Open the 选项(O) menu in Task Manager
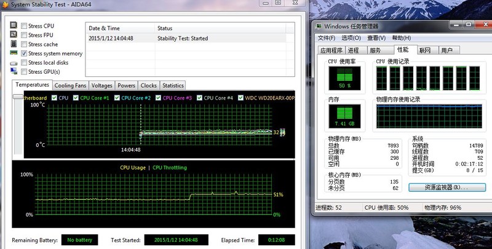Viewport: 492px width, 249px height. pyautogui.click(x=351, y=38)
